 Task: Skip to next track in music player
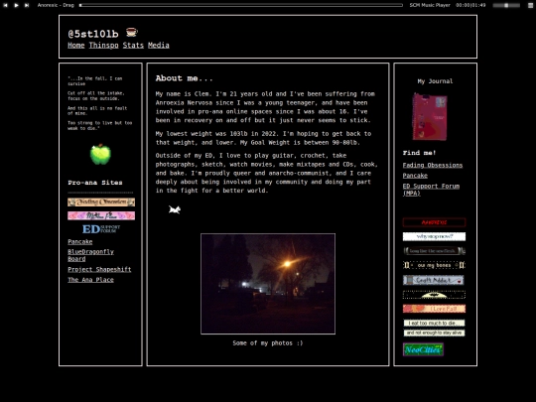tap(27, 5)
